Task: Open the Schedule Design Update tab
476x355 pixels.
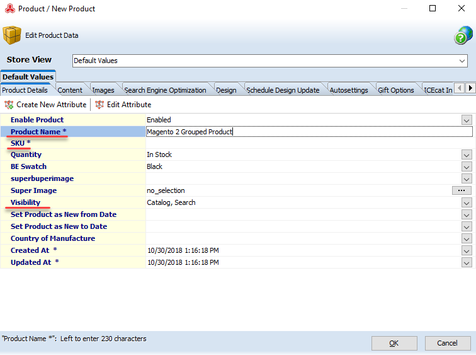Action: tap(283, 90)
